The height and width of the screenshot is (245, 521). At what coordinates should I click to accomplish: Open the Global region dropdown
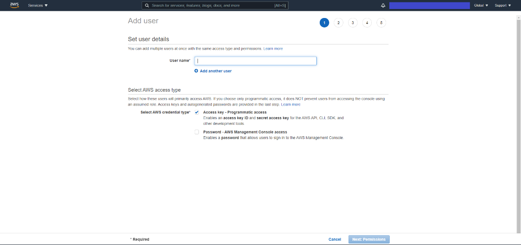click(x=481, y=5)
